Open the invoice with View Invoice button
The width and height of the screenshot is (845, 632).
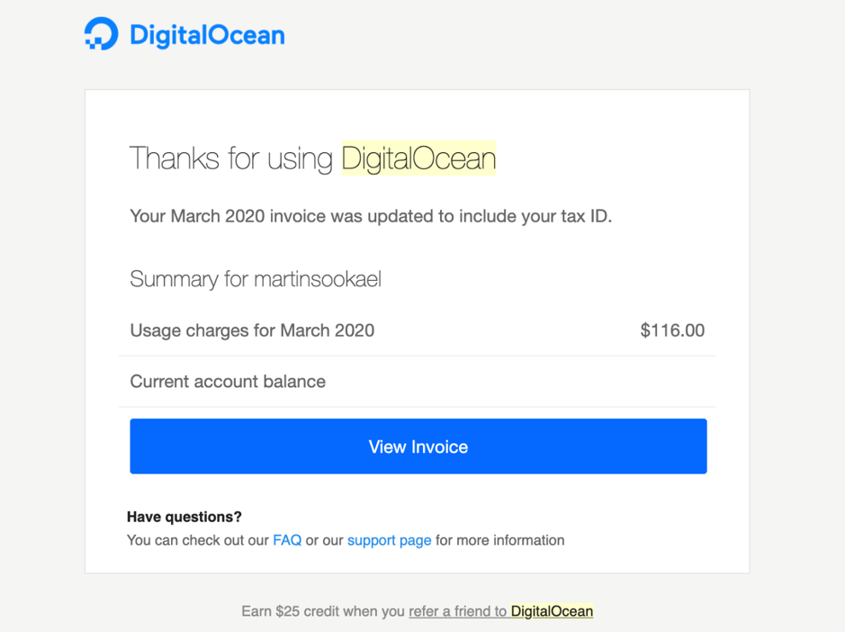click(x=418, y=446)
